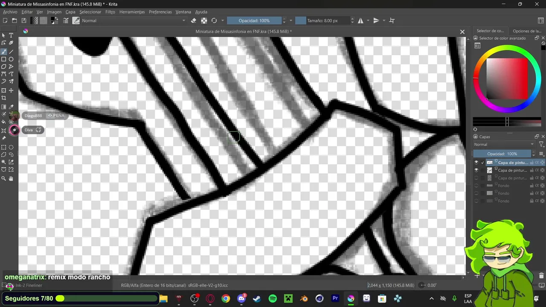Expand dropdown arrow next to reload preset

pyautogui.click(x=222, y=20)
